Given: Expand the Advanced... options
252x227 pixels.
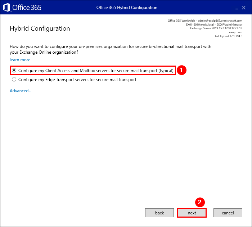Looking at the screenshot, I should pos(21,91).
